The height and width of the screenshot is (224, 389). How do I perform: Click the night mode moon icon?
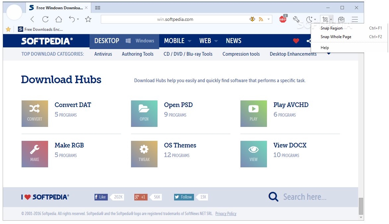(x=309, y=20)
